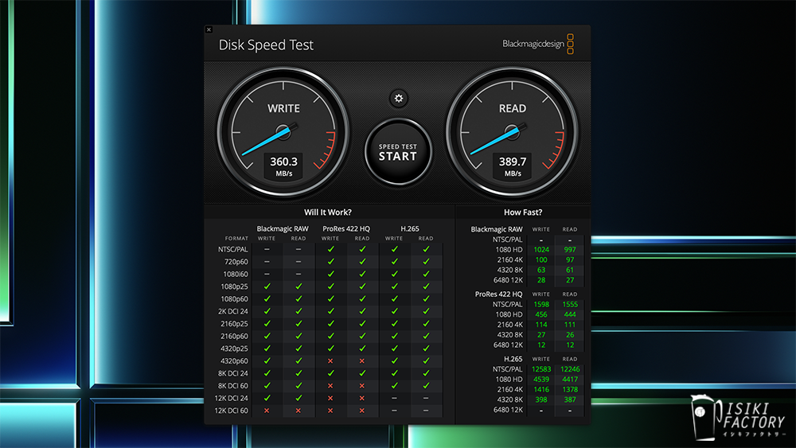Click the ProRes 422 HQ section header in How Fast
Viewport: 796px width, 448px height.
498,294
